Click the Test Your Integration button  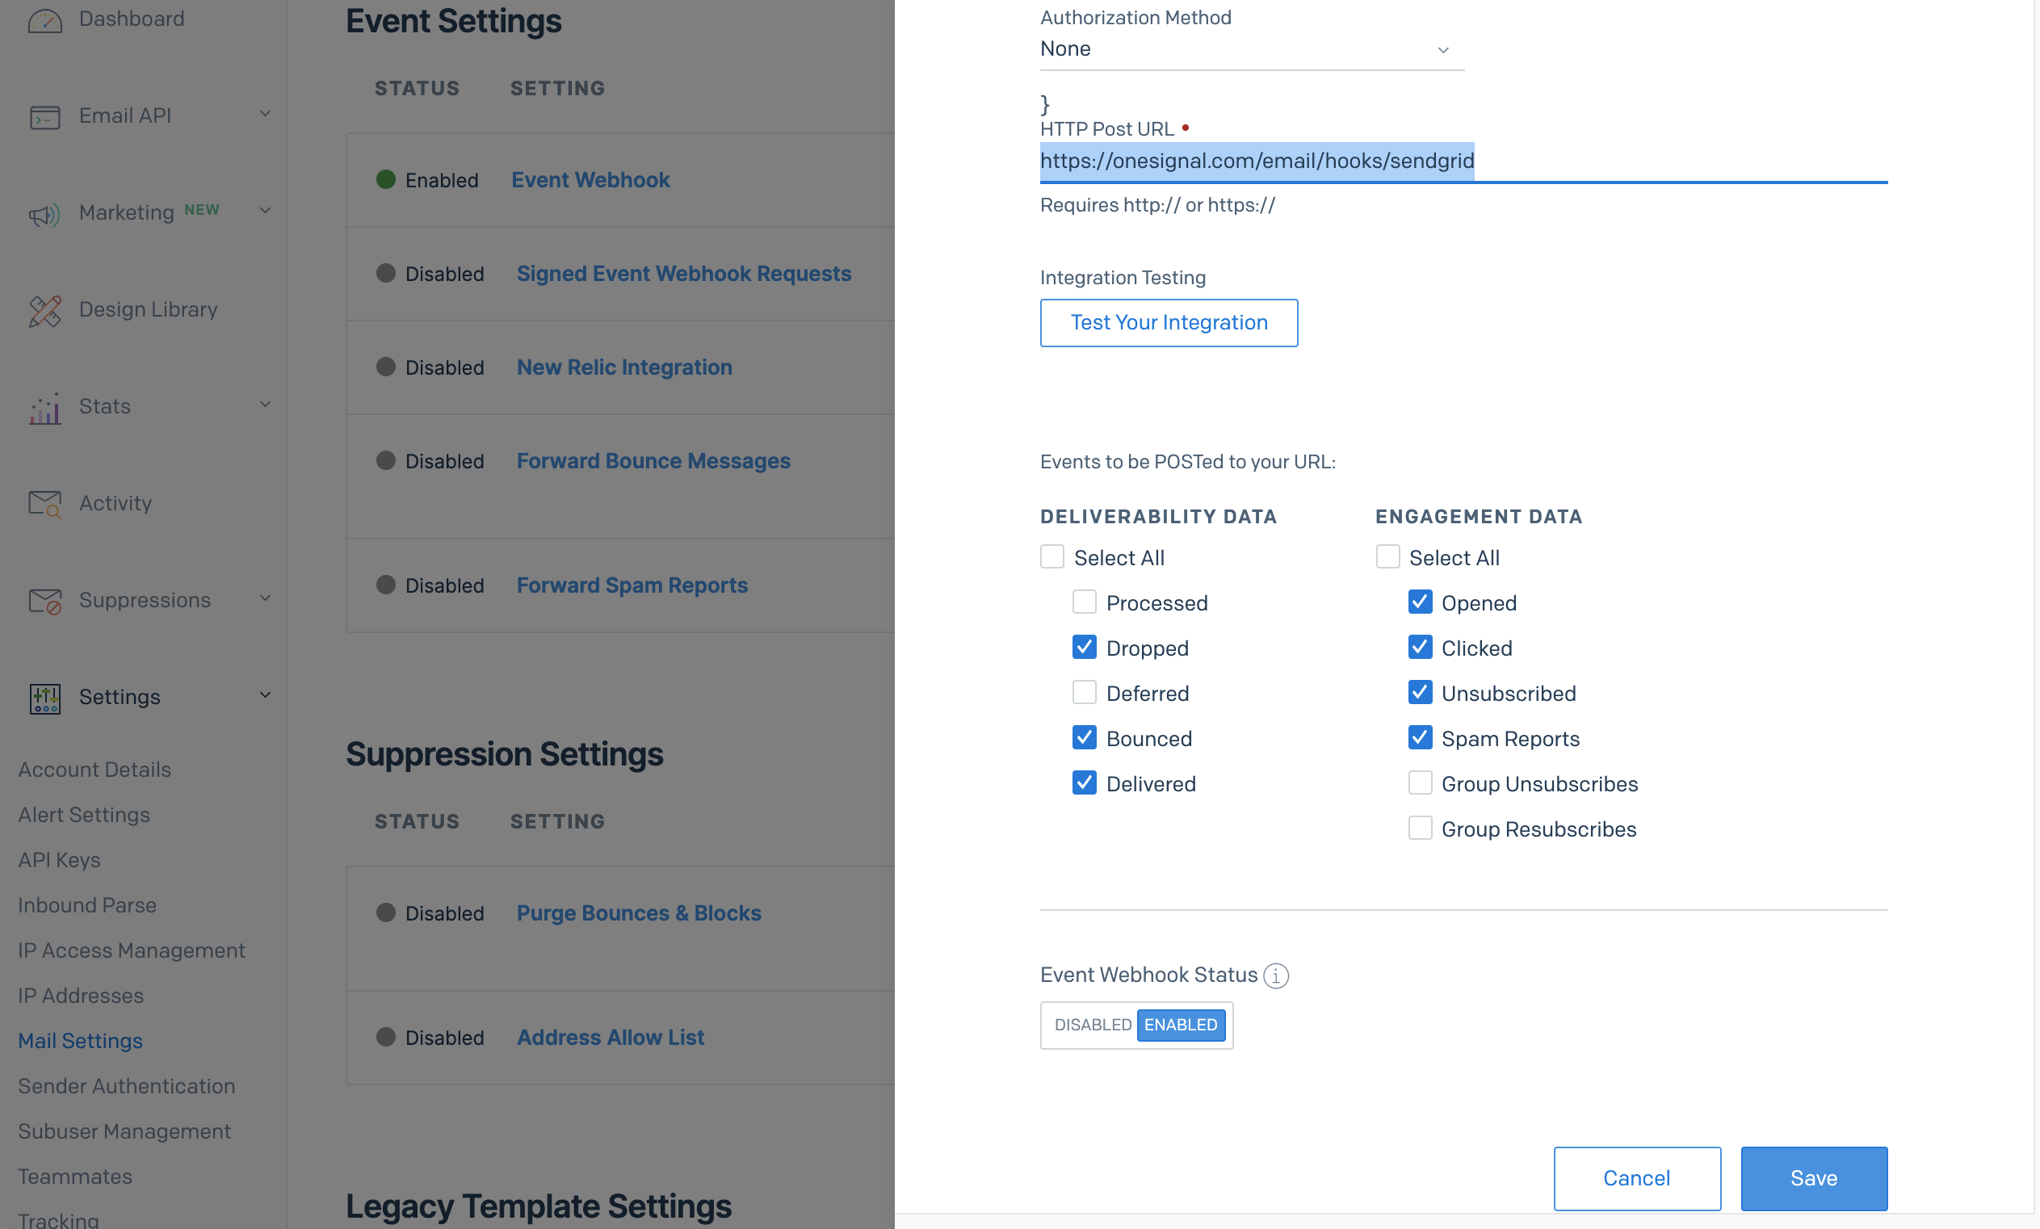pos(1169,323)
